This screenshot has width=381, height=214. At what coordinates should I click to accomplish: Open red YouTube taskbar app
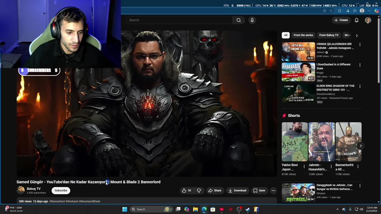coord(221,209)
